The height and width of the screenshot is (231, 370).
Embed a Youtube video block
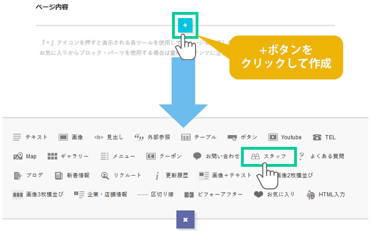pos(285,137)
